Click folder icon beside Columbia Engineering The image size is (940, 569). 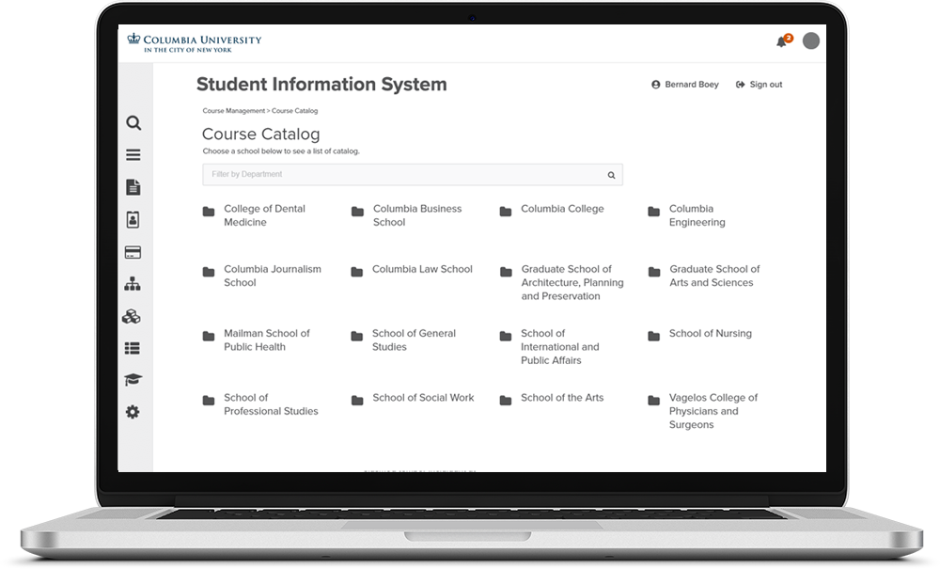pyautogui.click(x=654, y=212)
